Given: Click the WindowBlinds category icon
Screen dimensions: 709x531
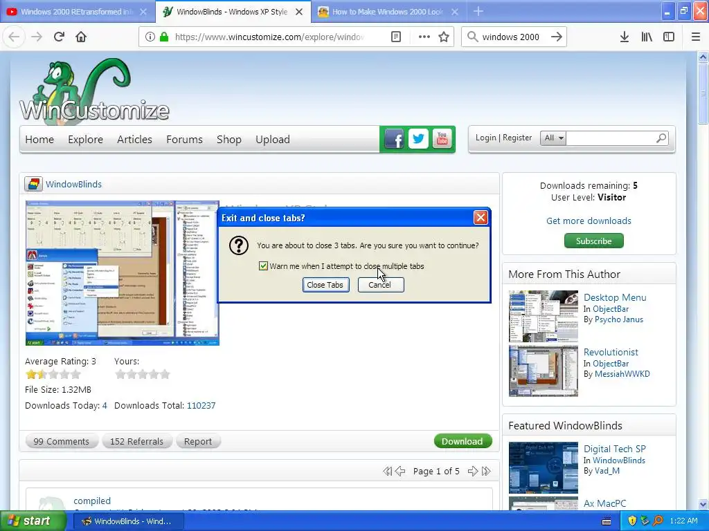Looking at the screenshot, I should [33, 184].
